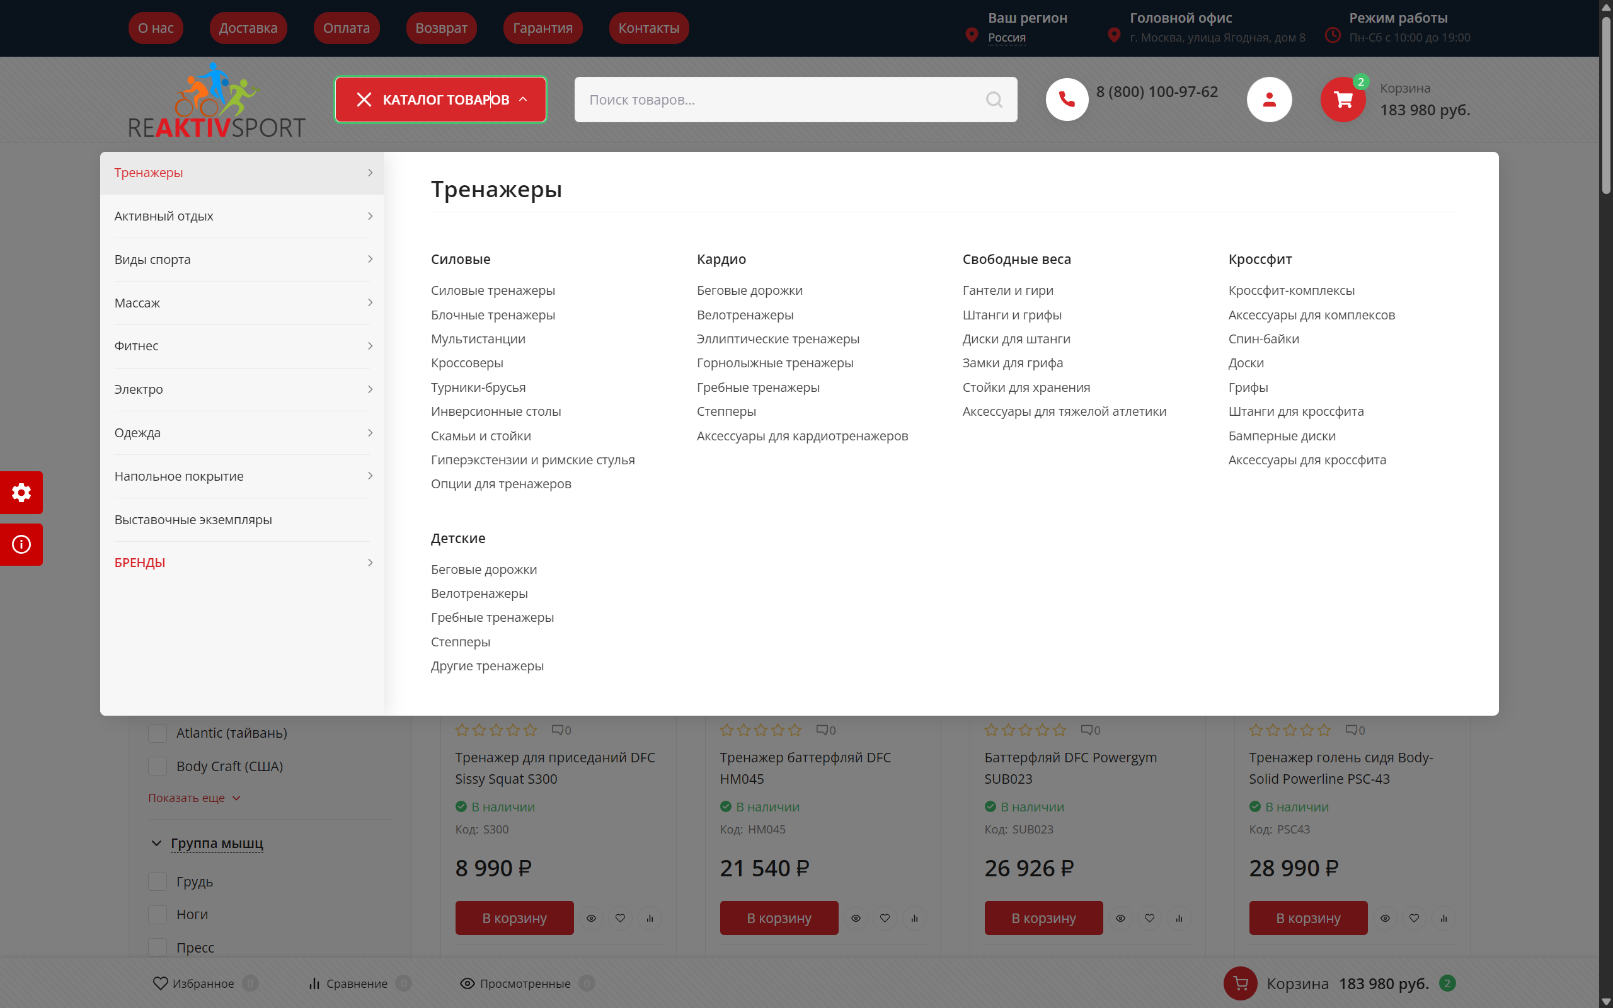1613x1008 pixels.
Task: Click the red shopping cart icon in header
Action: point(1343,100)
